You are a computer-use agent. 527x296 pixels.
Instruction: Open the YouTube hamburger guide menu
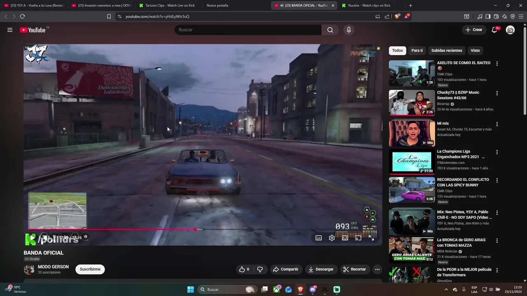pos(10,30)
